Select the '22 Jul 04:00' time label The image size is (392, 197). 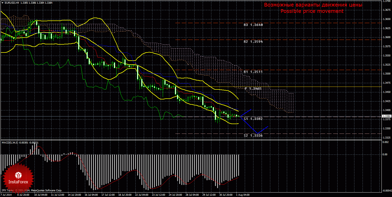[141, 195]
